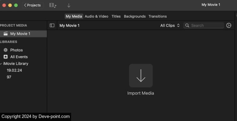Image resolution: width=237 pixels, height=121 pixels.
Task: Click the import arrow in the toolbar
Action: click(x=69, y=5)
